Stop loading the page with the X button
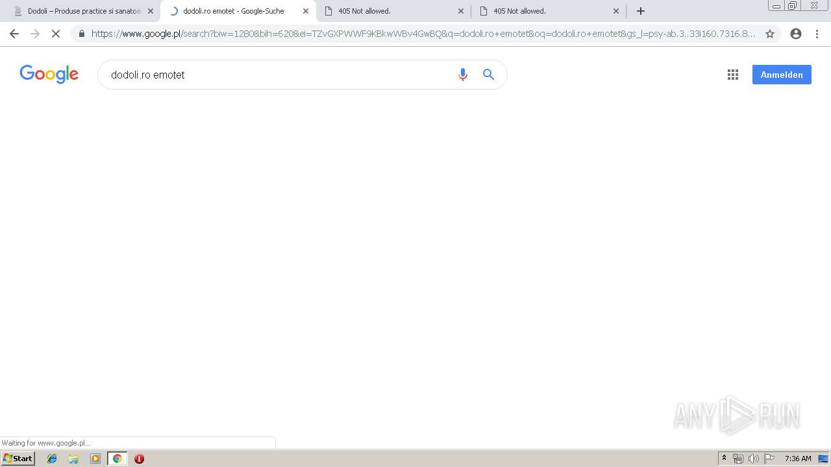This screenshot has height=467, width=831. coord(56,34)
